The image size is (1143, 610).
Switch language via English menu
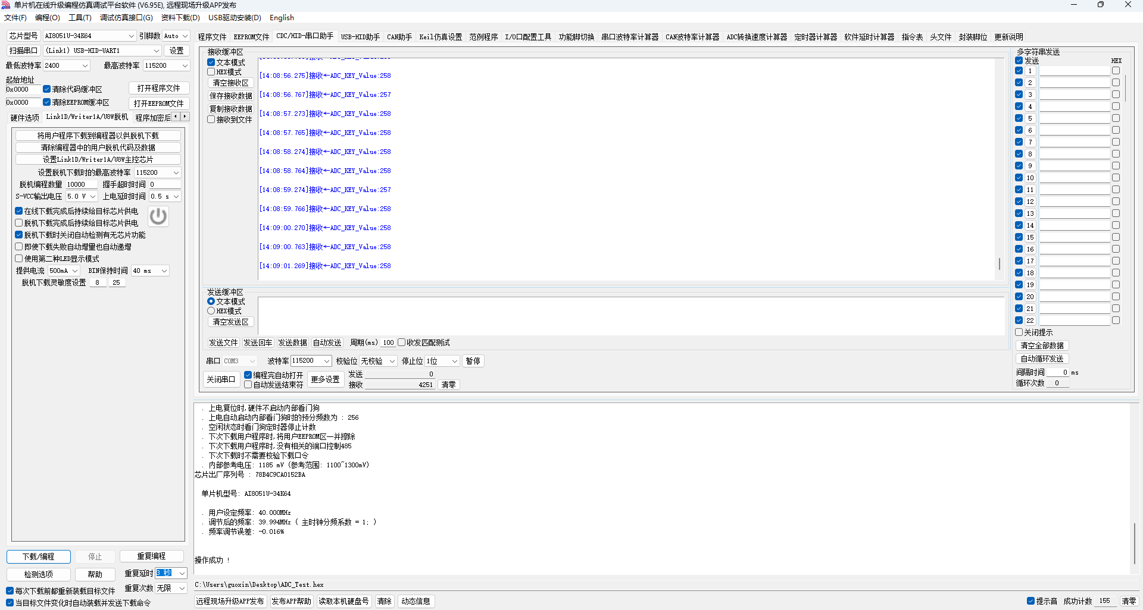click(282, 18)
